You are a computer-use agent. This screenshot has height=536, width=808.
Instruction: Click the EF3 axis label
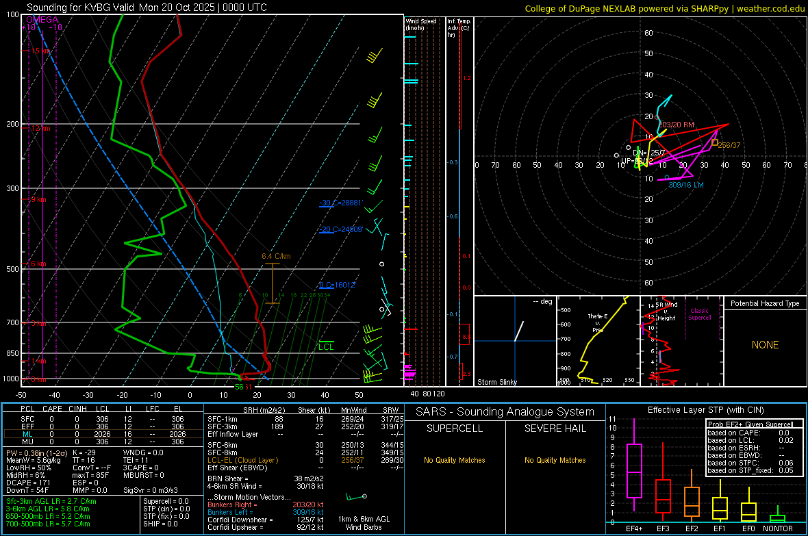click(663, 528)
